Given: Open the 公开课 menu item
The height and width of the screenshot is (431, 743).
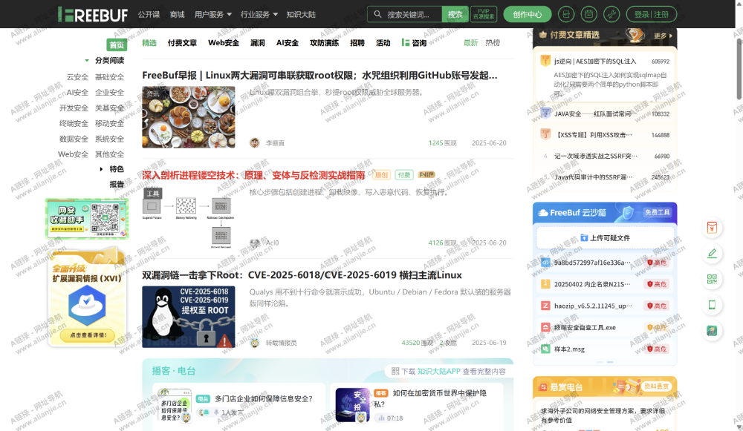Looking at the screenshot, I should click(149, 15).
